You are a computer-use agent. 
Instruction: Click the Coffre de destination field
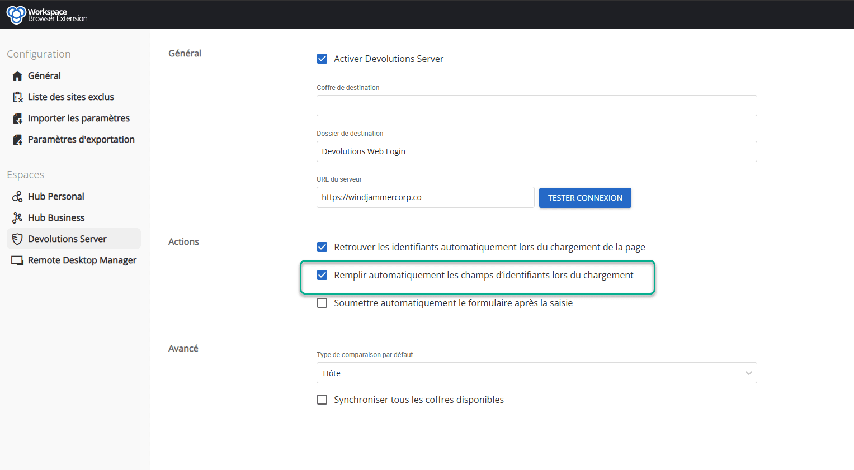point(536,106)
